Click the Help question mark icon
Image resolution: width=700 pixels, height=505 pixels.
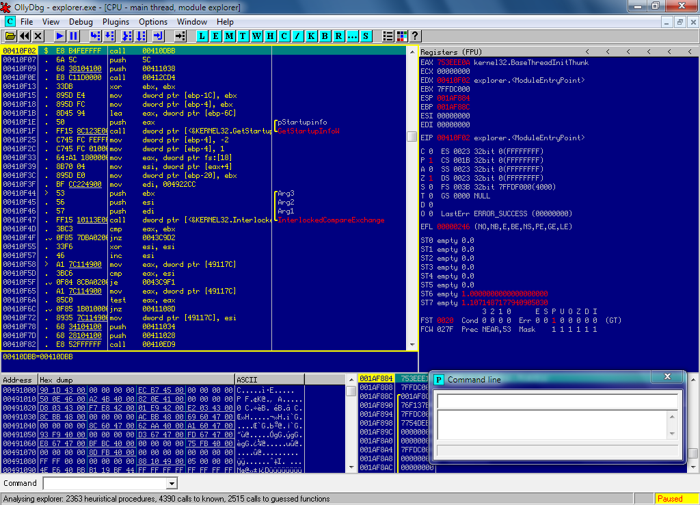[x=415, y=36]
